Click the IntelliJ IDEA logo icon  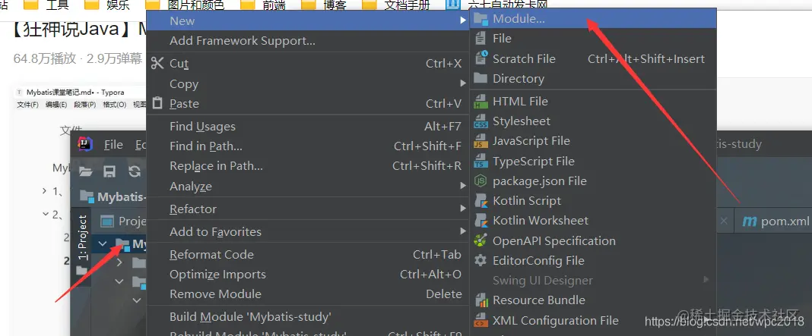tap(85, 144)
